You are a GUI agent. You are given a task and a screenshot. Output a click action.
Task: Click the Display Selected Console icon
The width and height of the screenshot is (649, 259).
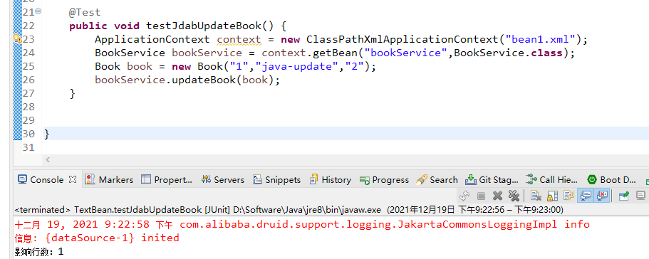[640, 196]
